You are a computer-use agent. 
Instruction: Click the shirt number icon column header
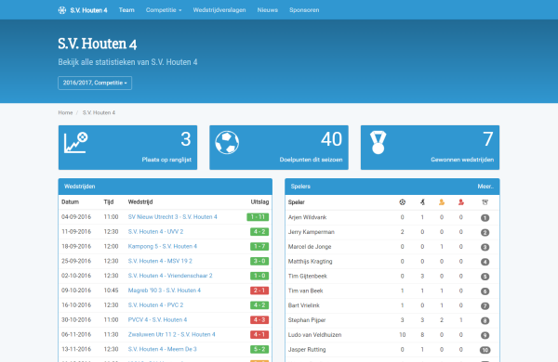(485, 202)
